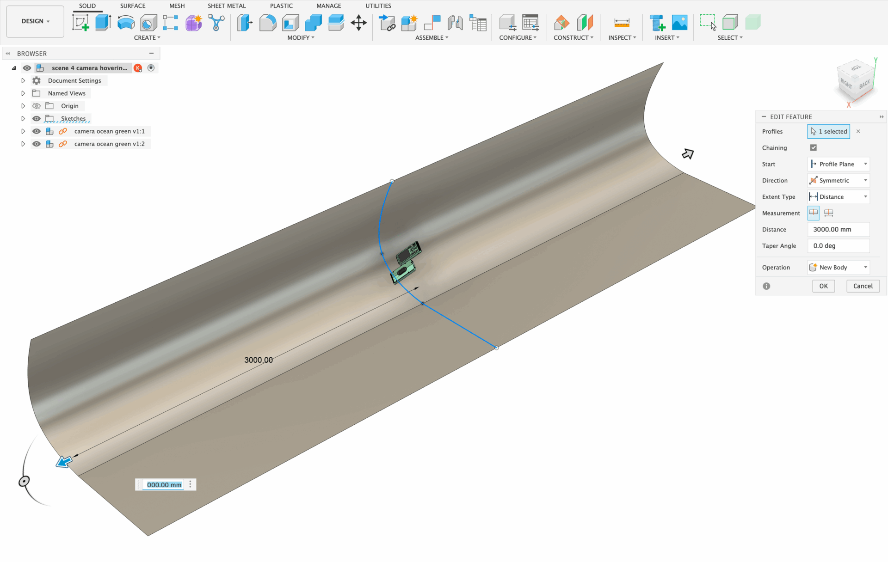Viewport: 888px width, 562px height.
Task: Select the Move/Copy arrows tool
Action: tap(358, 22)
